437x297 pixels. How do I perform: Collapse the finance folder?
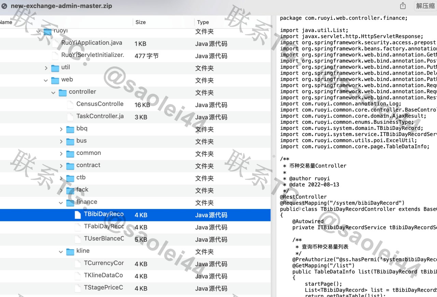tap(61, 203)
